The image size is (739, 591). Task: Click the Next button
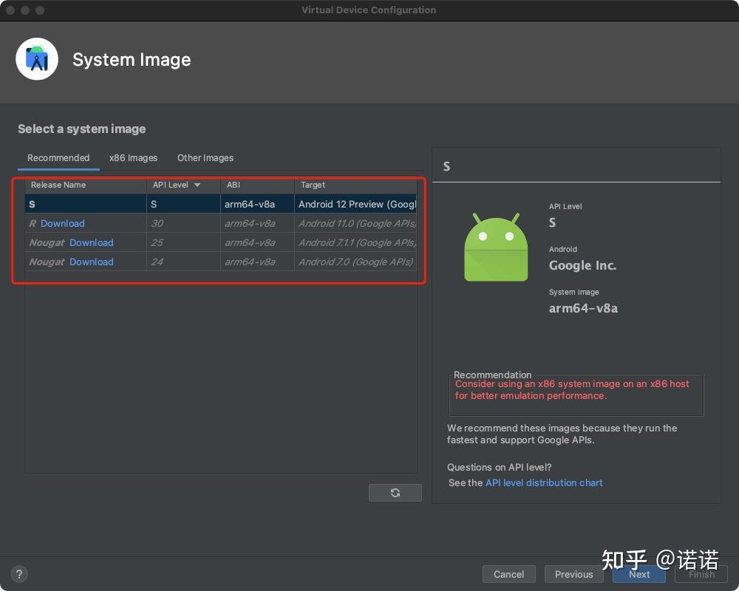(x=638, y=574)
